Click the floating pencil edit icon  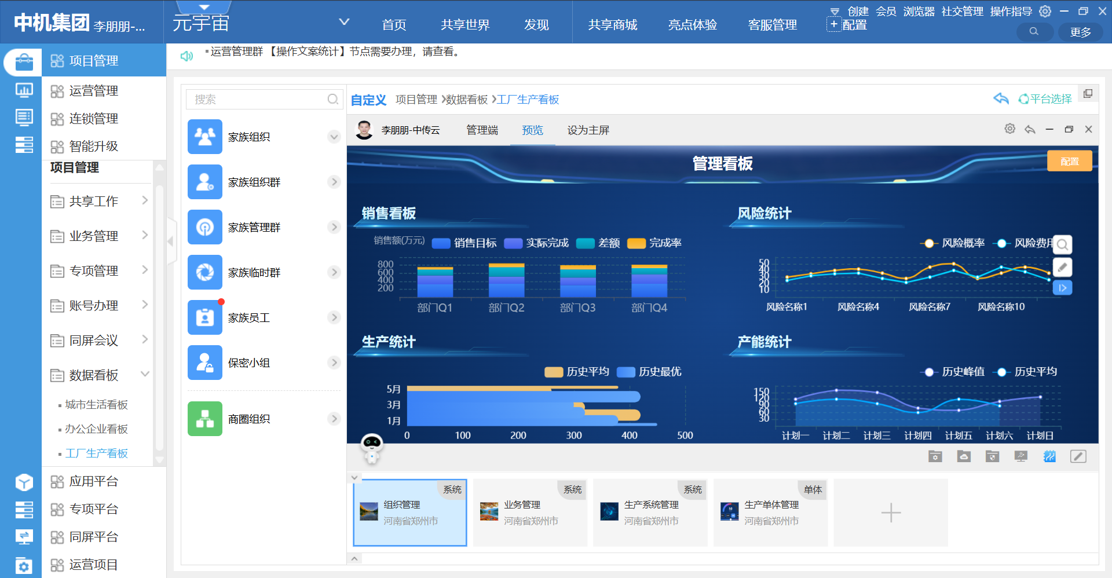click(x=1062, y=267)
